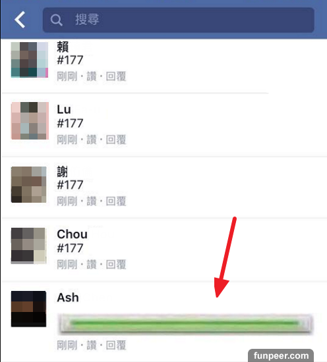Reply to 謝's #177 comment
327x362 pixels.
click(x=116, y=201)
